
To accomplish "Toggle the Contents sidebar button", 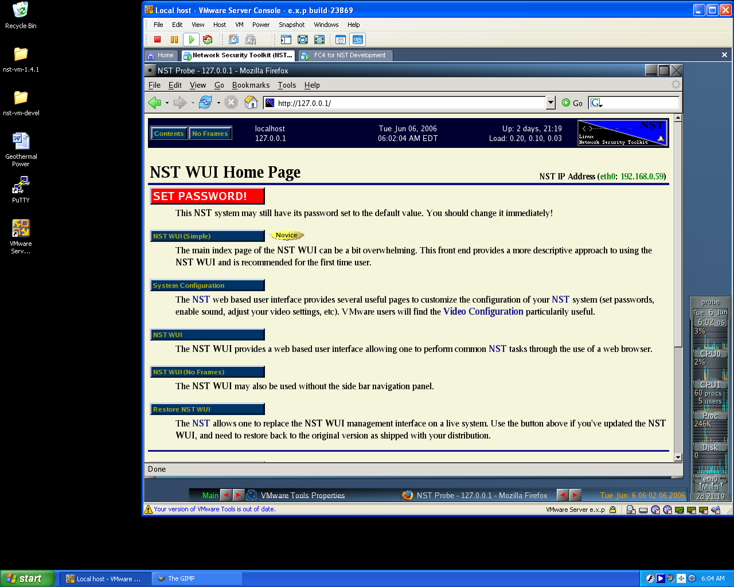I will coord(169,133).
